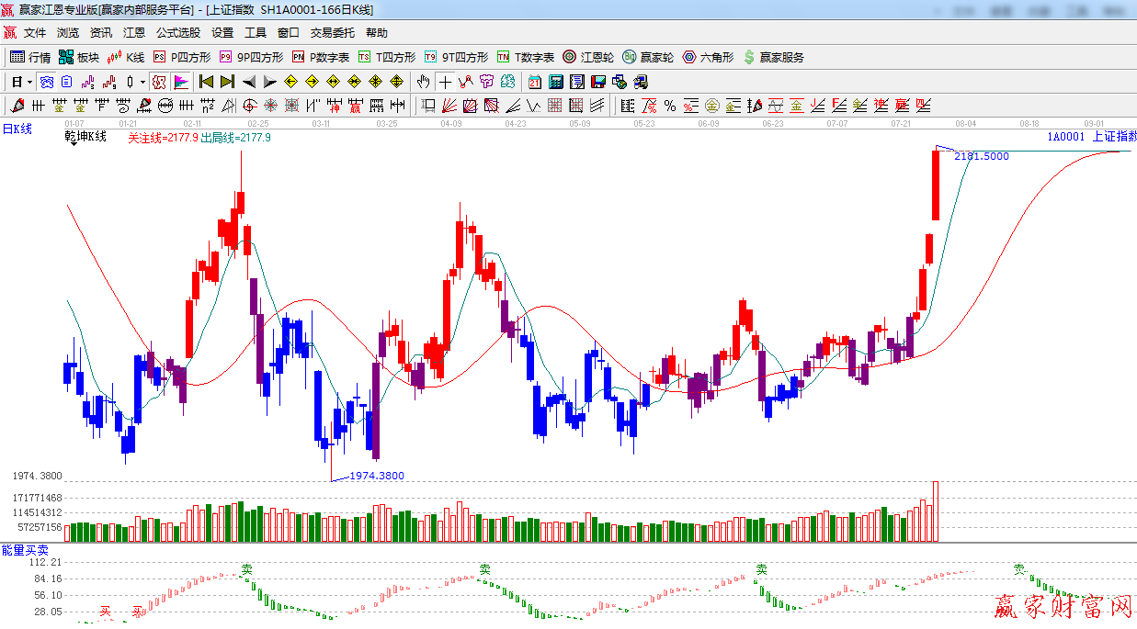The image size is (1137, 629).
Task: Open the 交易委托 trading menu
Action: (332, 32)
